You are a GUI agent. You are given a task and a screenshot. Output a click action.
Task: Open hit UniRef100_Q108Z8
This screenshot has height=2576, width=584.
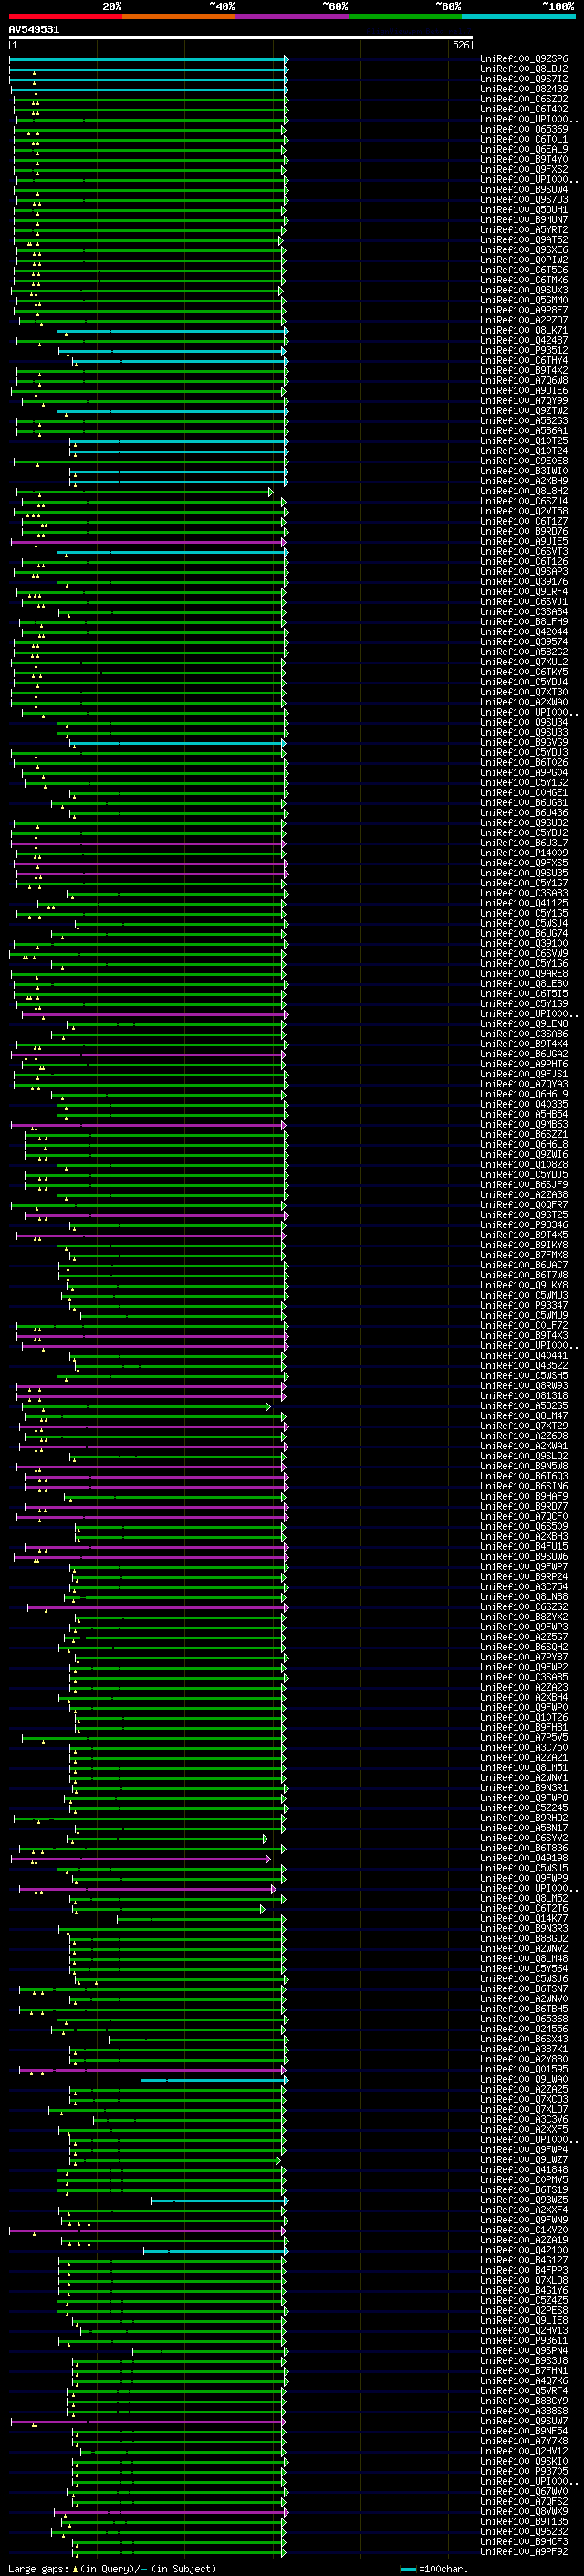[x=524, y=1165]
